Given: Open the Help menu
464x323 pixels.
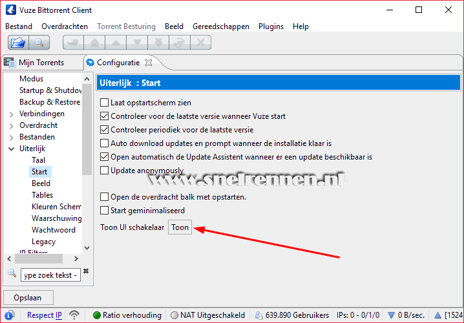Looking at the screenshot, I should coord(301,26).
